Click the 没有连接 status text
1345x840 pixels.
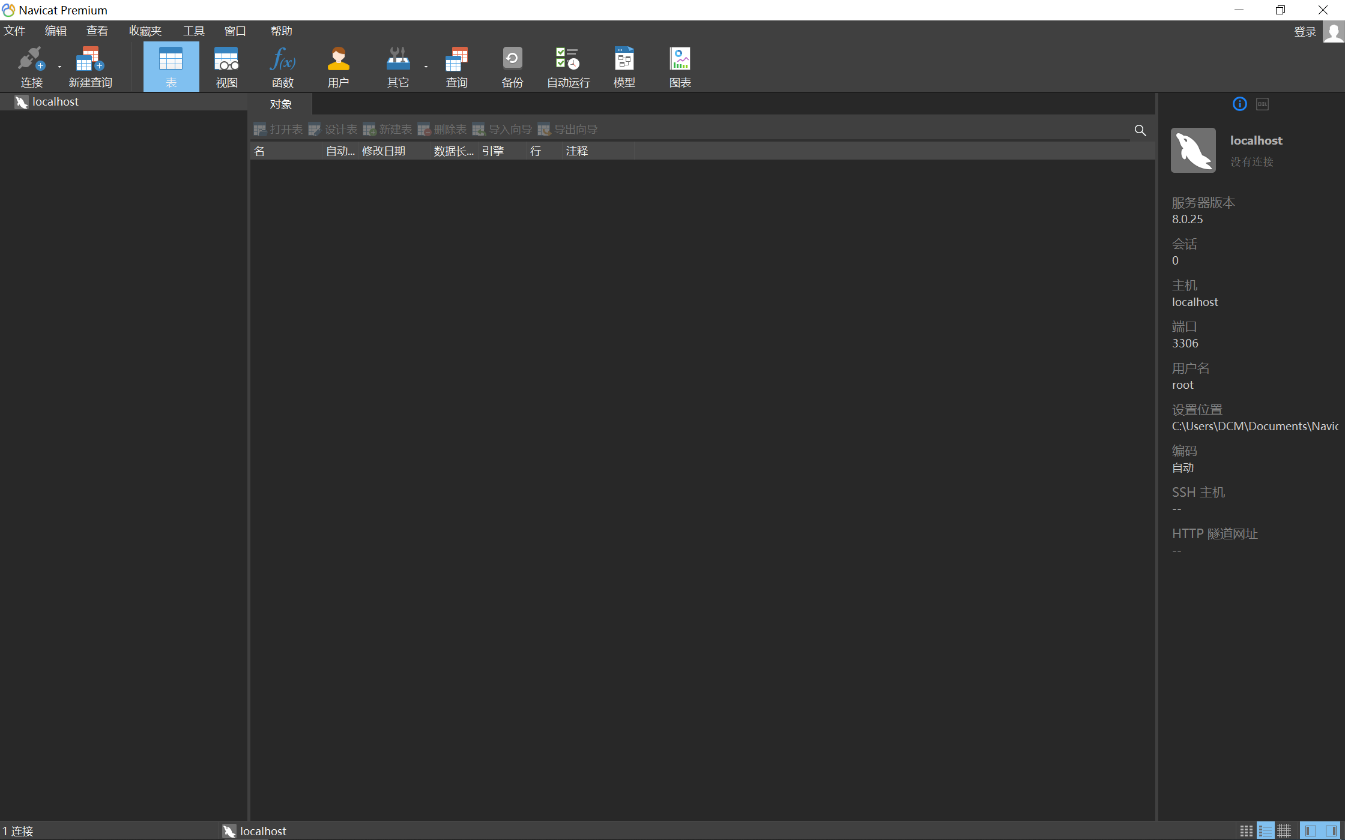click(1251, 162)
